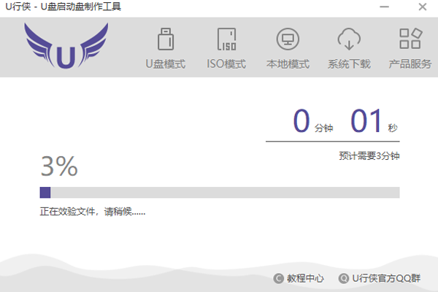Open the 教程中心 tutorial link
Screen dimensions: 438x292
(x=305, y=278)
